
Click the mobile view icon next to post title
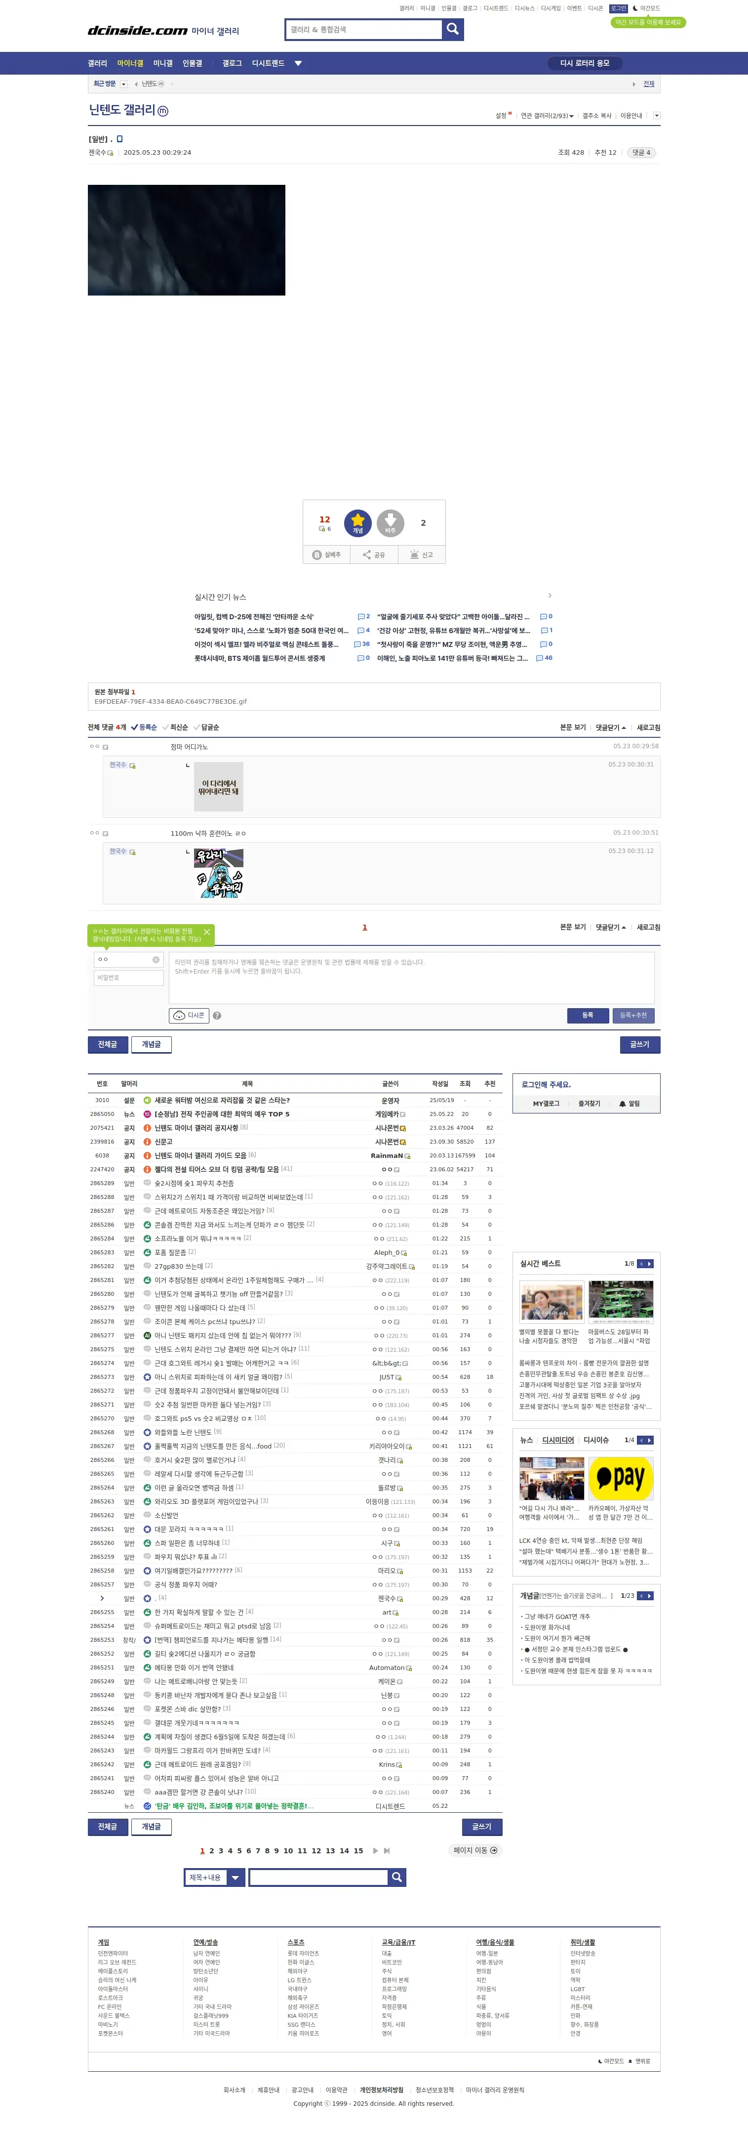tap(120, 139)
